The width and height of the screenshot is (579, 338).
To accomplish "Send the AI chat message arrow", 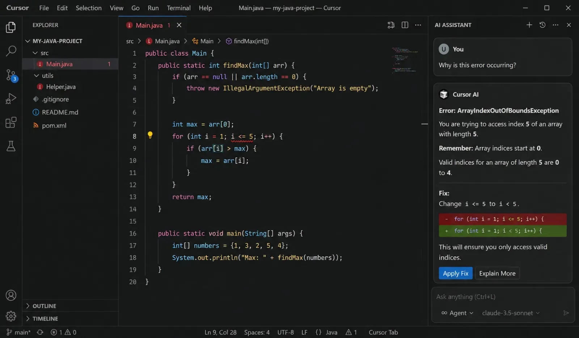I will tap(566, 313).
